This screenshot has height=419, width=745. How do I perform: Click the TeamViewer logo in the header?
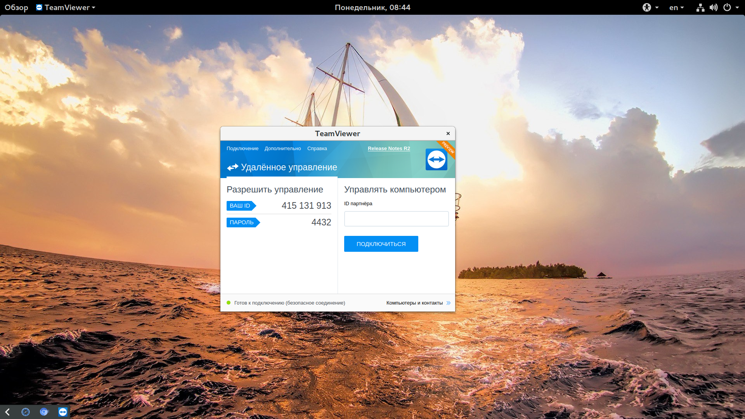coord(436,159)
